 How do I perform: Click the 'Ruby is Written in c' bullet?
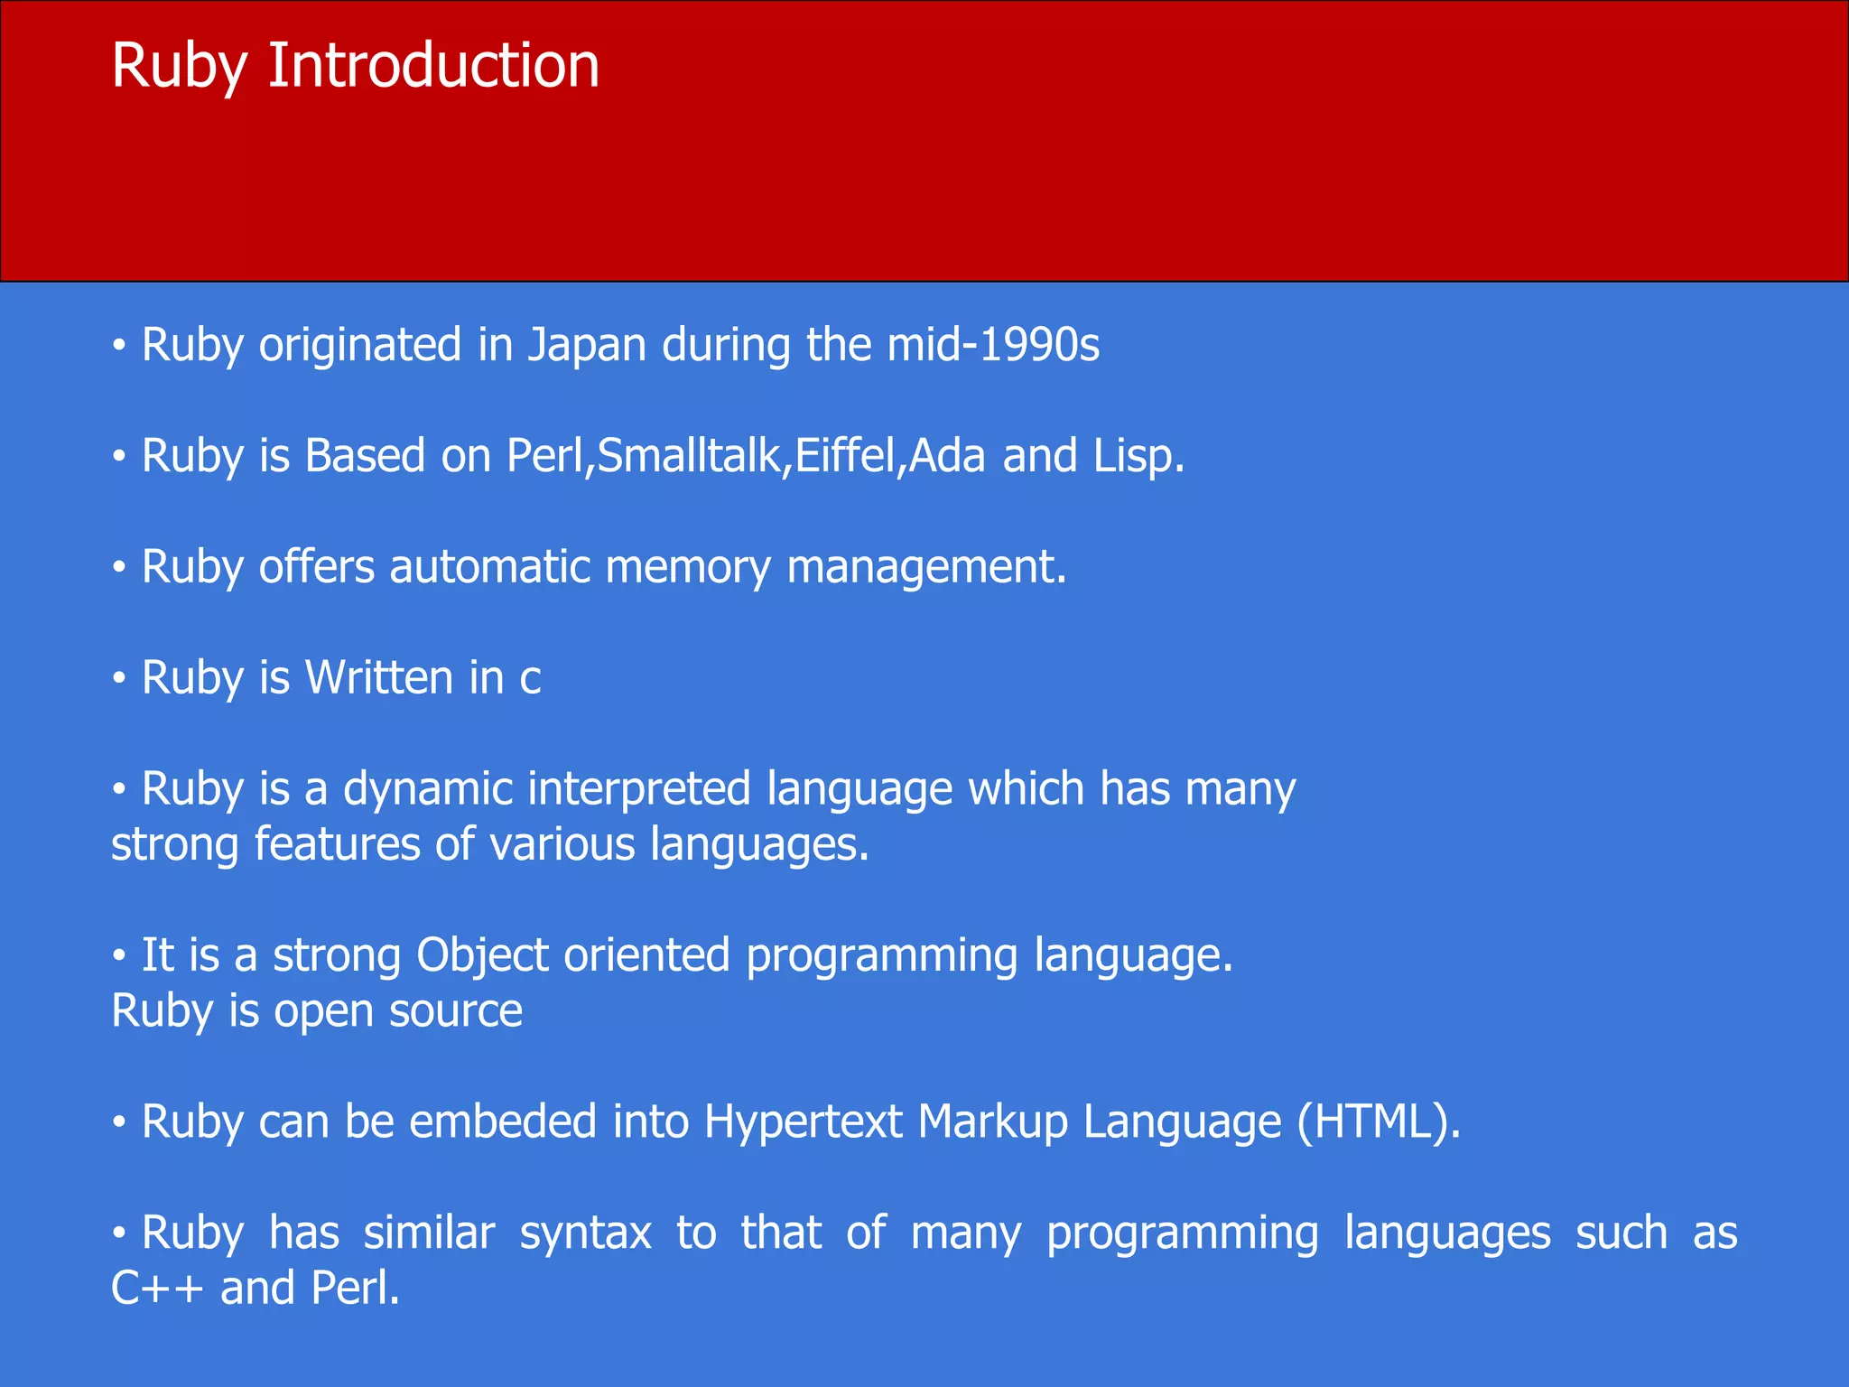[x=326, y=678]
